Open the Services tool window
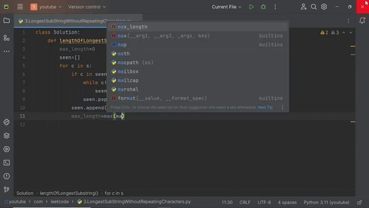Viewport: 369px width, 208px height. [6, 149]
